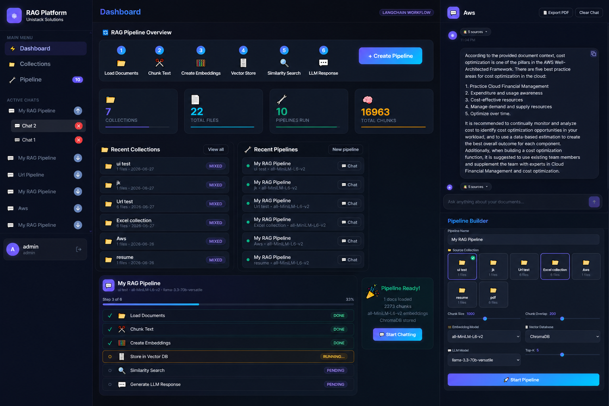Click the Start Pipeline button
The width and height of the screenshot is (609, 406).
tap(523, 380)
